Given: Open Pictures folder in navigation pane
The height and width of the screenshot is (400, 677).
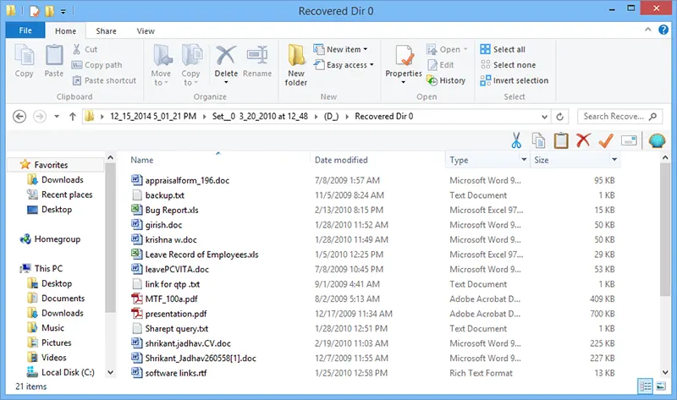Looking at the screenshot, I should tap(56, 342).
